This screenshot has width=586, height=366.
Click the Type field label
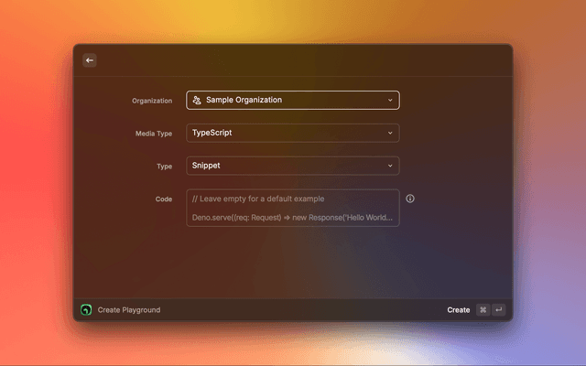pos(164,167)
